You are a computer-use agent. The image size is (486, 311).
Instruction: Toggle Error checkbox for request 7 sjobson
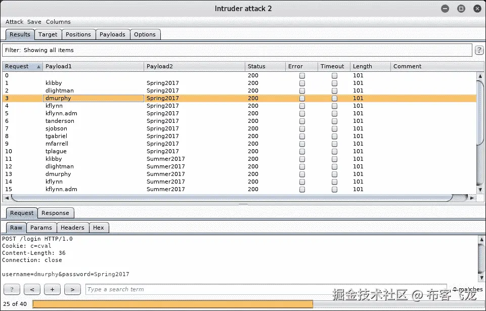302,128
